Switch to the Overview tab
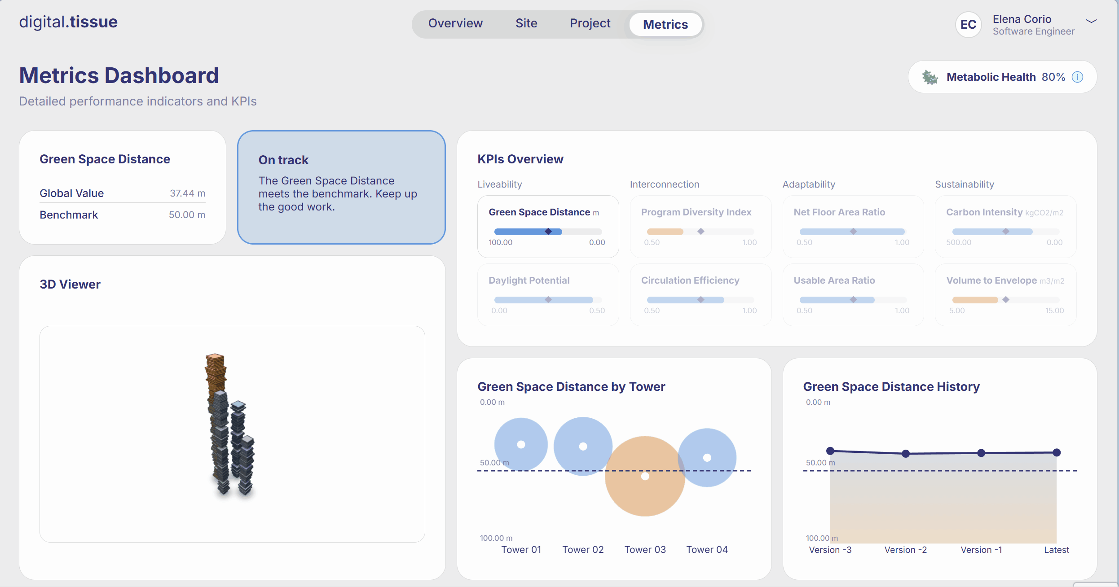The image size is (1119, 587). point(455,23)
